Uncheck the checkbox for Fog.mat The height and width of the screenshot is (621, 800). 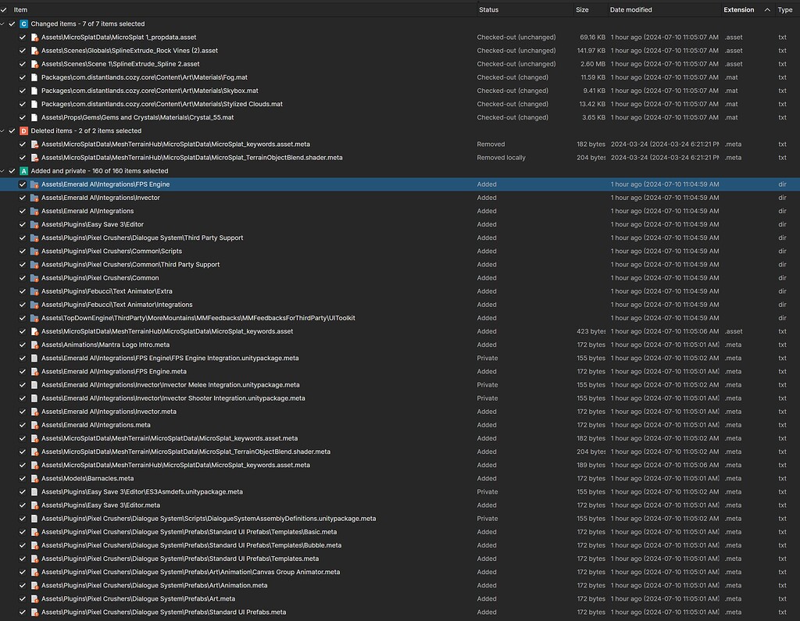pyautogui.click(x=22, y=77)
